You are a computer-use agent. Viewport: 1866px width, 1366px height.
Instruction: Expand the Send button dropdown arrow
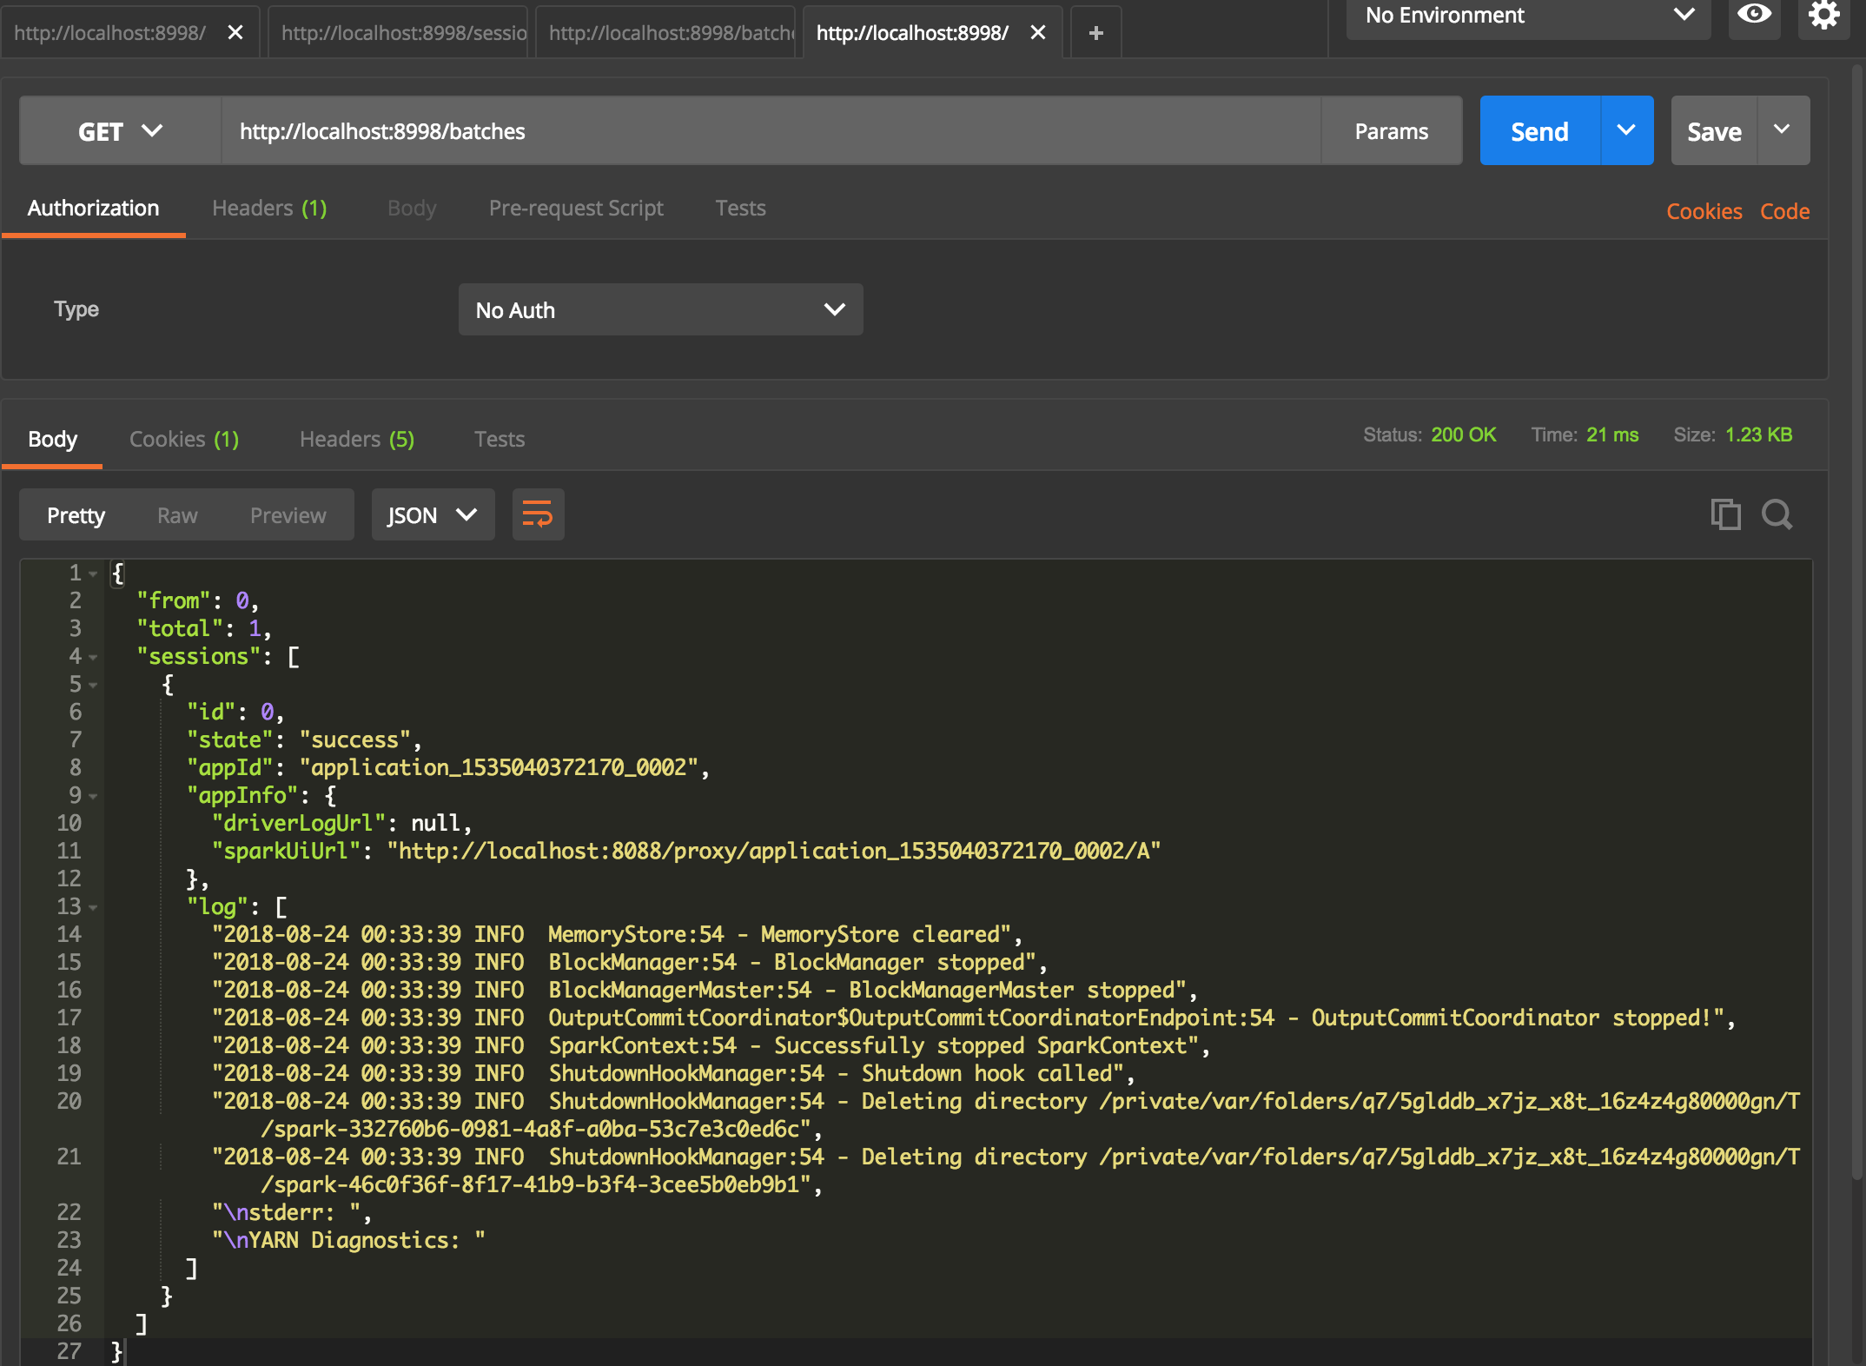(1626, 130)
